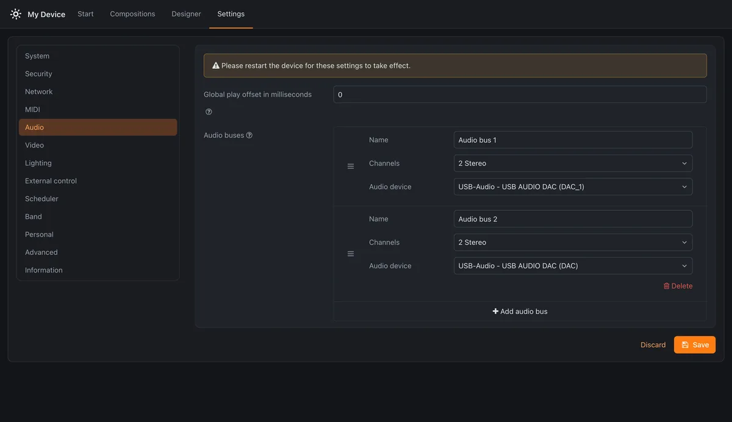Click the My Device title

46,15
